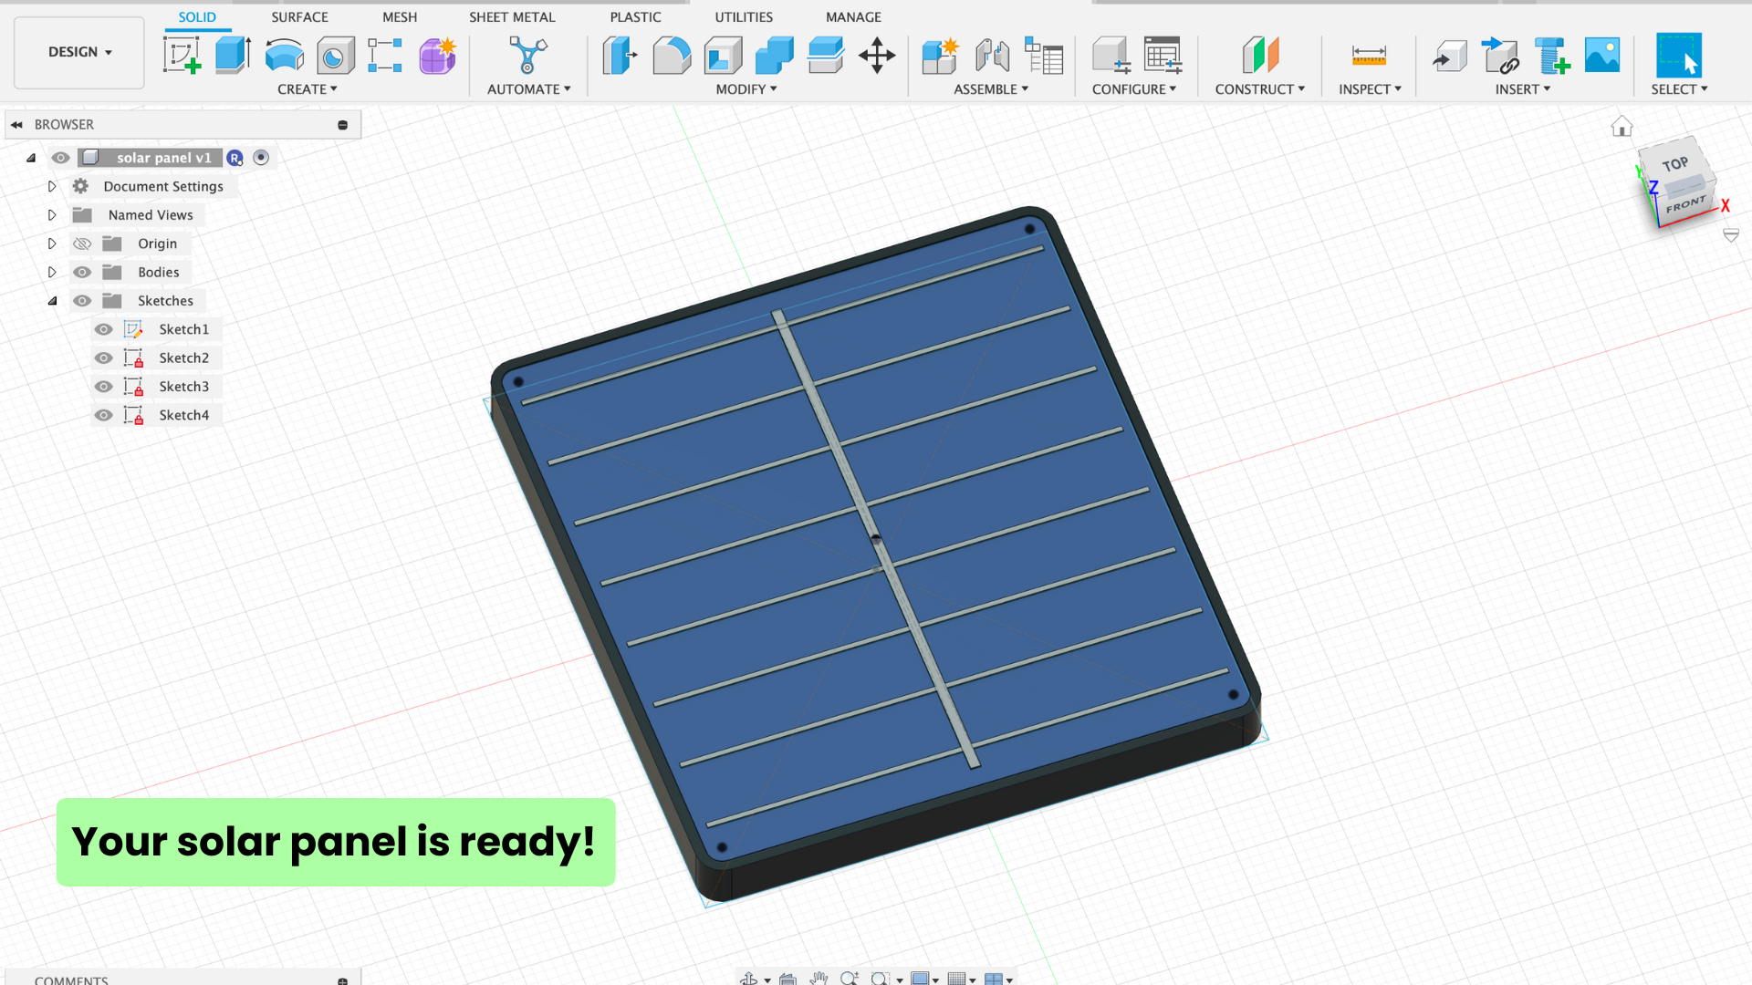Select the Insert Canvas image icon

(x=1602, y=56)
